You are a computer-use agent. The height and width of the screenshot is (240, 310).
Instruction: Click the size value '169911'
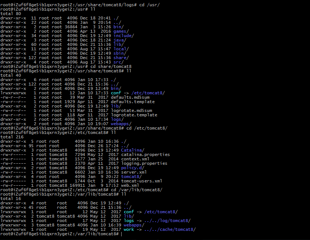point(77,185)
